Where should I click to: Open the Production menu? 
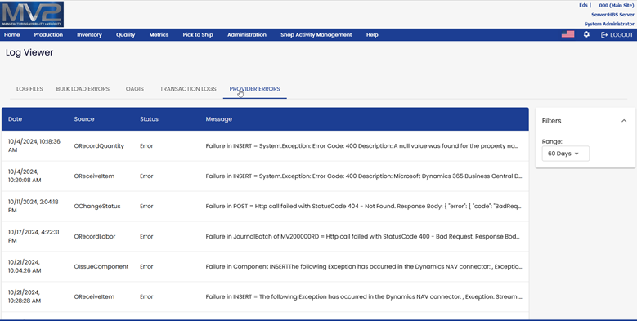(x=48, y=35)
